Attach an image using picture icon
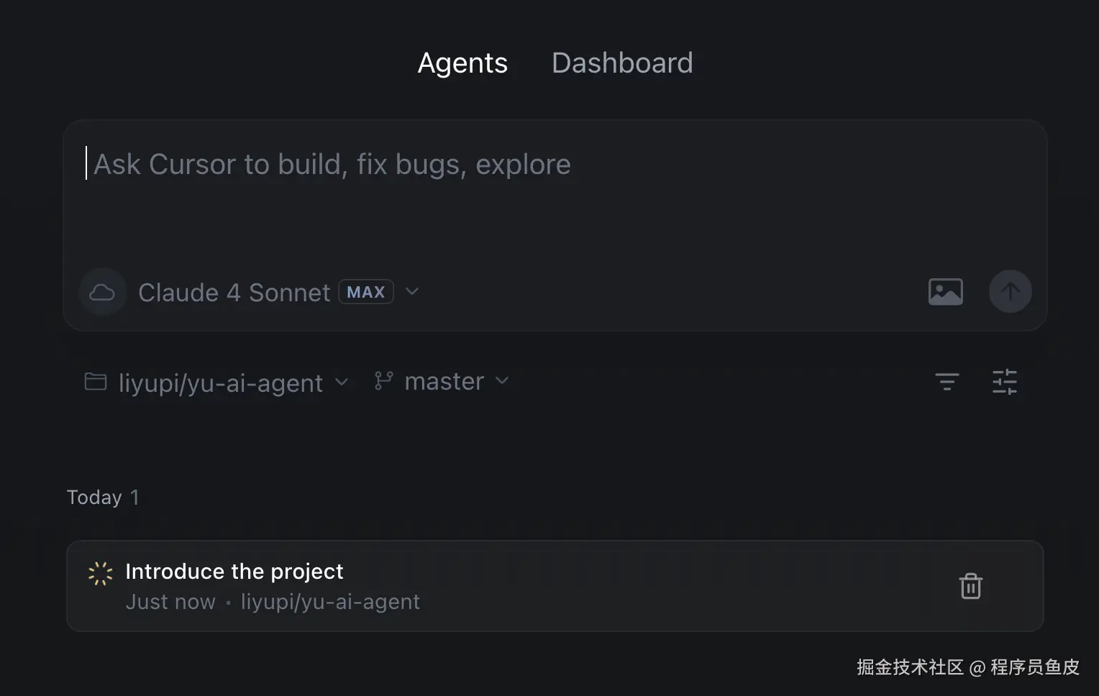Screen dimensions: 1099x696 coord(945,292)
